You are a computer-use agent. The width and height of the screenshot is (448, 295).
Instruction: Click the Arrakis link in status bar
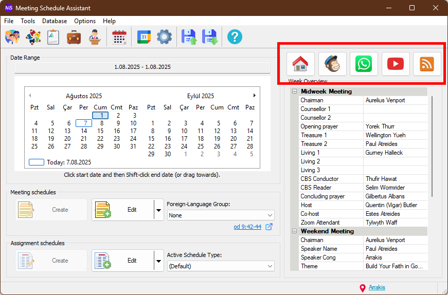pyautogui.click(x=377, y=287)
